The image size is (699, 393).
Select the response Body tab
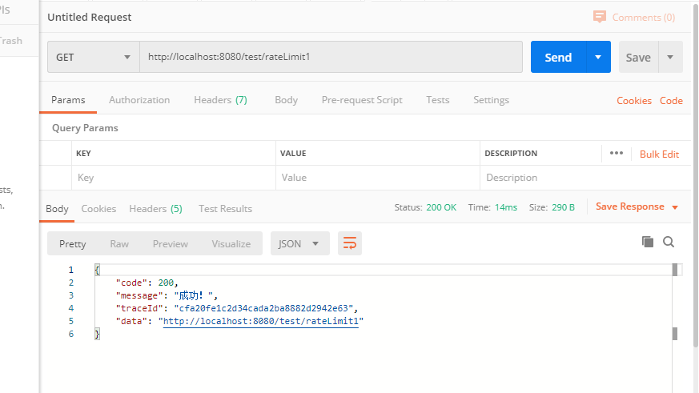click(57, 209)
